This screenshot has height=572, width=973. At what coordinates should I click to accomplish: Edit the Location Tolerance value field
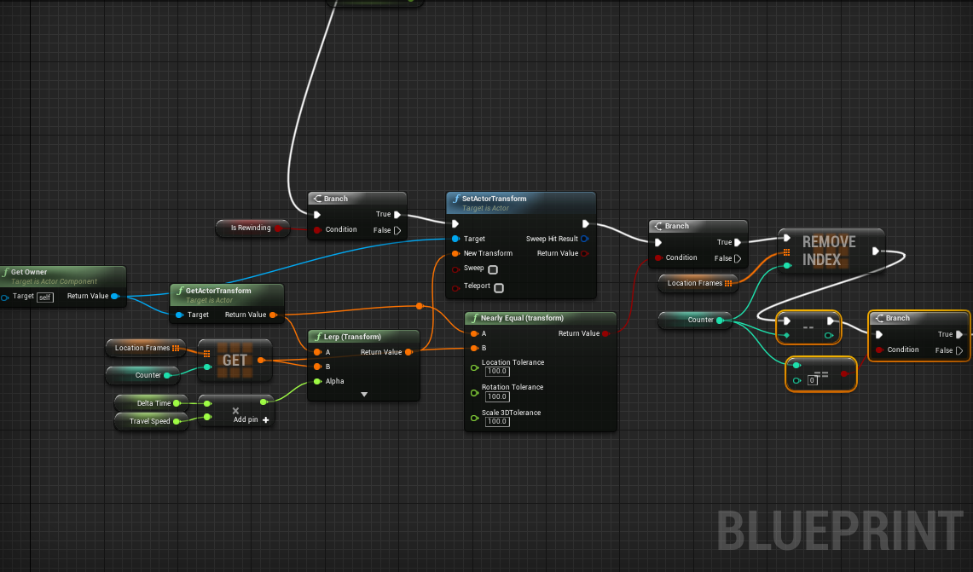pos(497,371)
